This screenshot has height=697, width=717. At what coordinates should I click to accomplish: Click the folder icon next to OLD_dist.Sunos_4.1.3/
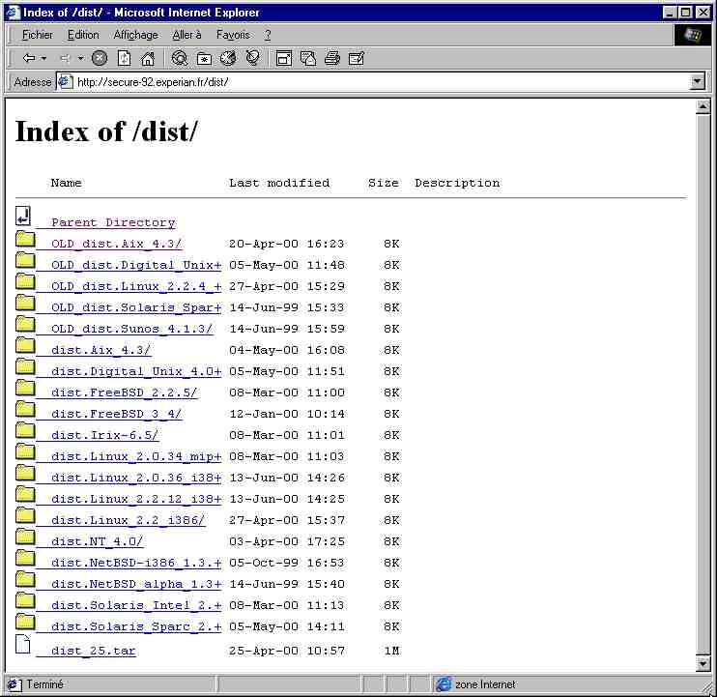coord(25,324)
